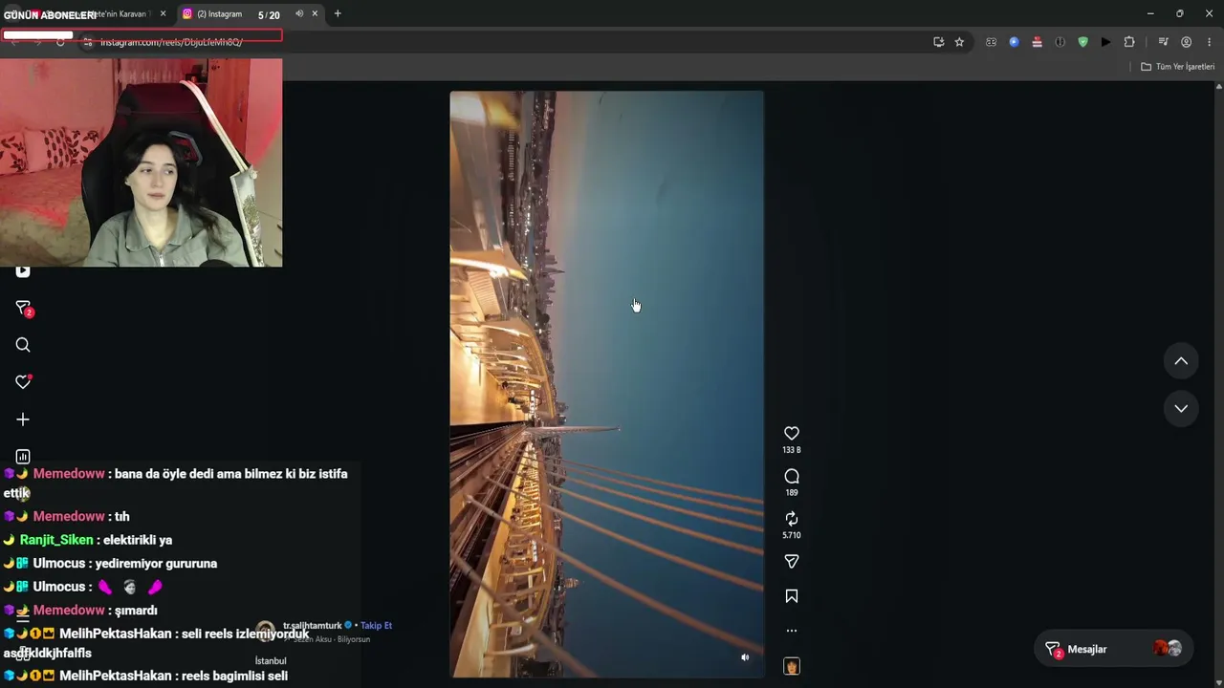Screen dimensions: 1224x688
Task: Reload the page with refresh button
Action: coord(60,42)
